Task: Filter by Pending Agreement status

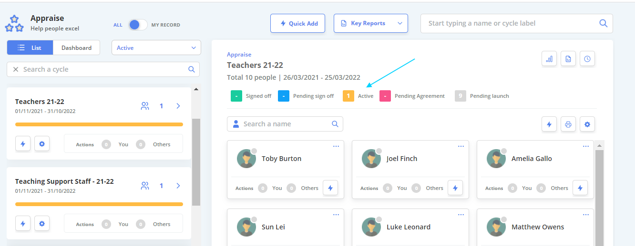Action: [x=412, y=96]
